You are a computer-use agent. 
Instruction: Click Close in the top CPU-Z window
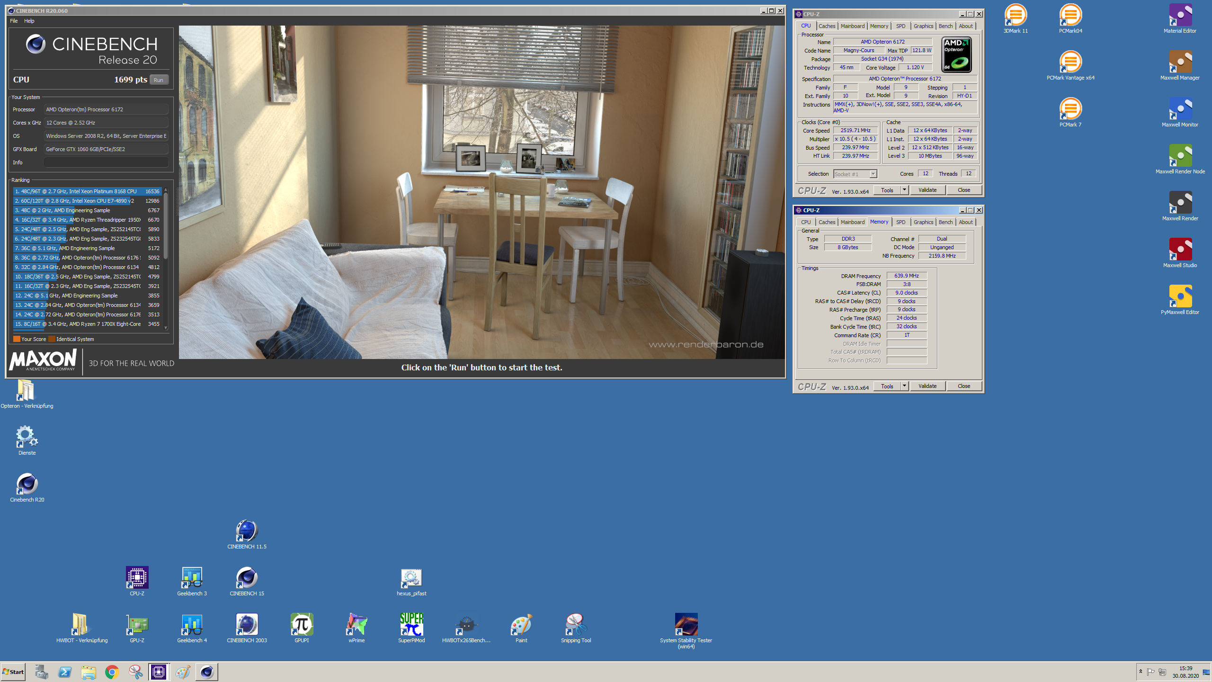pyautogui.click(x=964, y=190)
